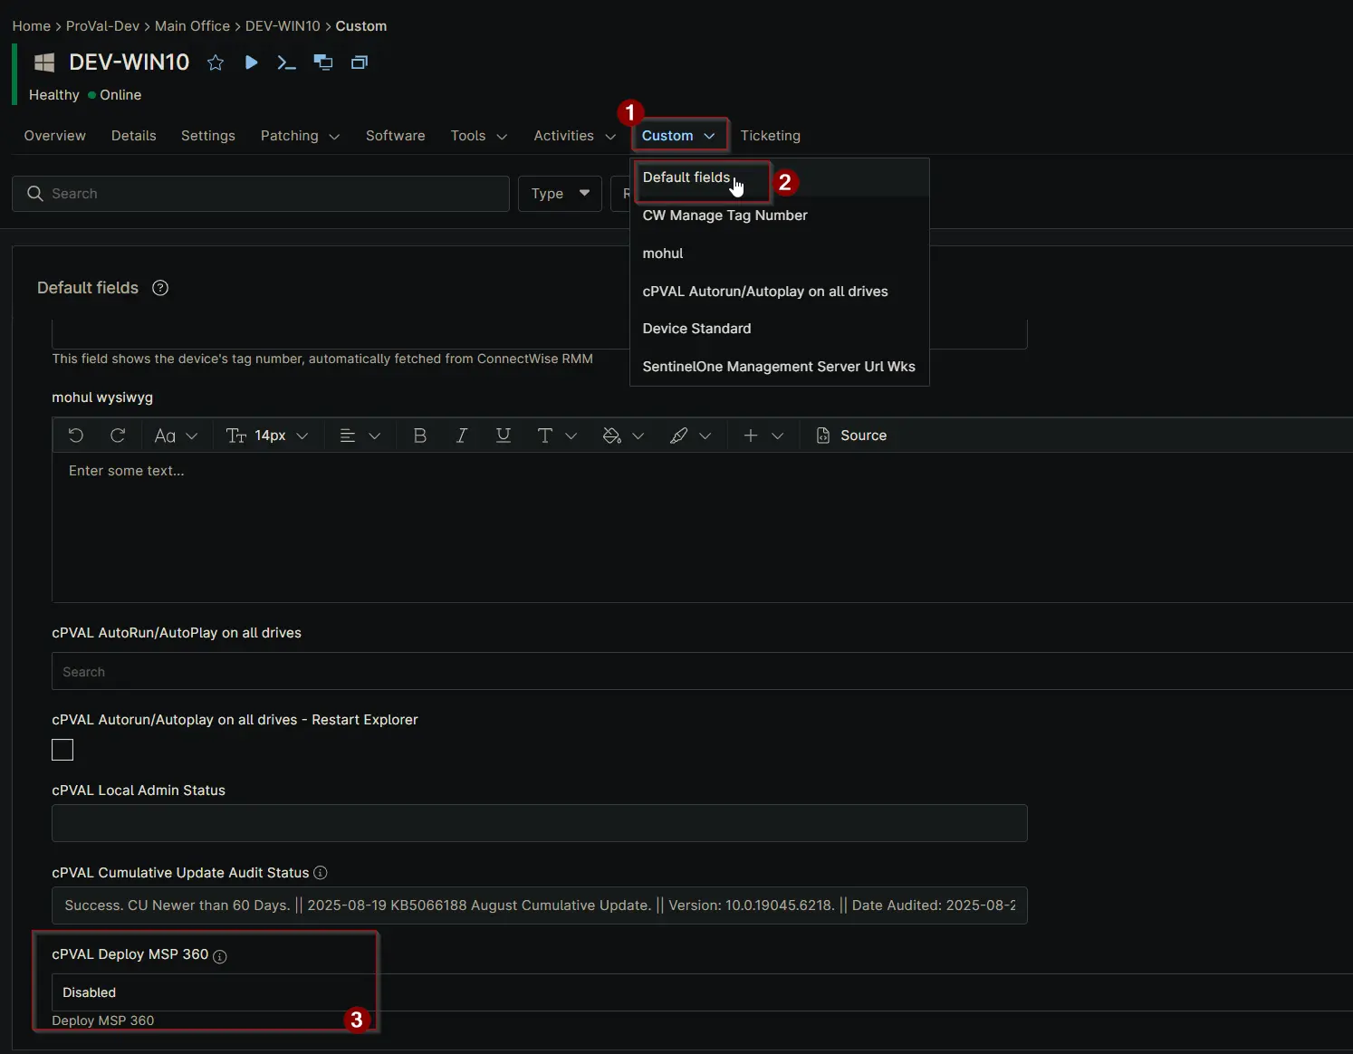Click the info icon beside cPVAL Deploy MSP 360
This screenshot has width=1353, height=1054.
pos(220,956)
